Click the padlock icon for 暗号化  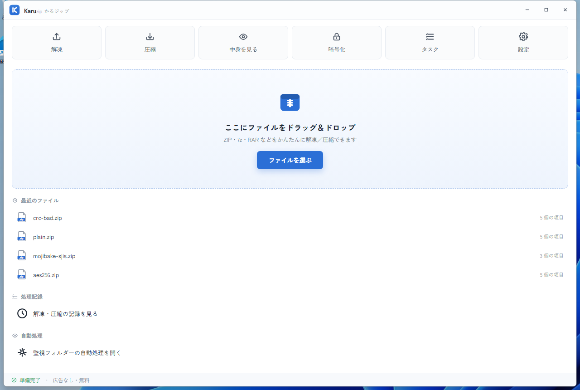(337, 37)
